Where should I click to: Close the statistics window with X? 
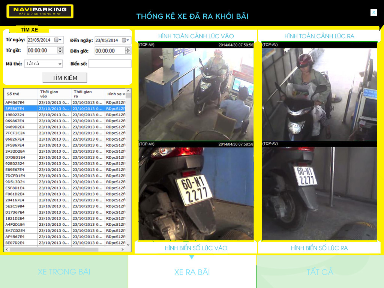tap(373, 12)
